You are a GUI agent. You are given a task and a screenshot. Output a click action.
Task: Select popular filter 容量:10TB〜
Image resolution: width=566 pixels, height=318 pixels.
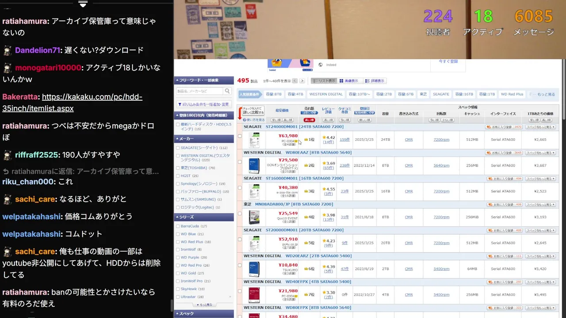[x=360, y=94]
